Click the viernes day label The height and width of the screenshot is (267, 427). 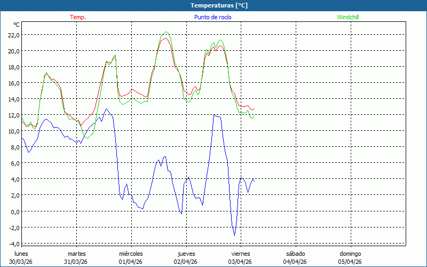pyautogui.click(x=241, y=254)
